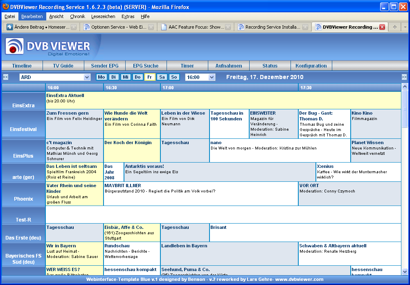Open a new browser tab with plus button
The height and width of the screenshot is (285, 410).
pos(395,27)
